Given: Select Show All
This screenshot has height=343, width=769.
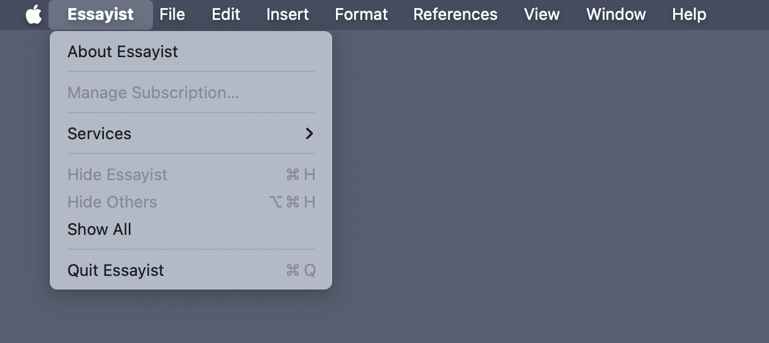Looking at the screenshot, I should pos(100,229).
